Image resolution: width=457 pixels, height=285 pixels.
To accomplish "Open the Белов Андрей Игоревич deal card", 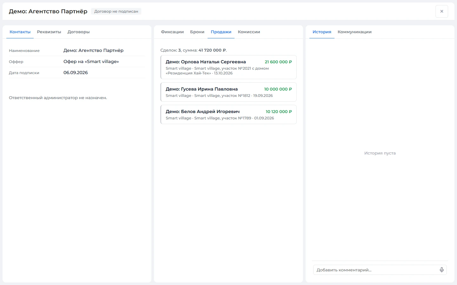I will click(x=228, y=114).
